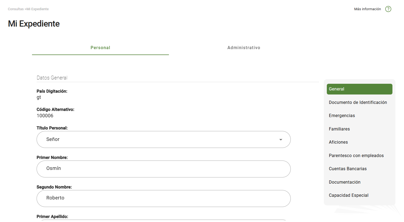
Task: Select the Personal tab
Action: pyautogui.click(x=100, y=48)
